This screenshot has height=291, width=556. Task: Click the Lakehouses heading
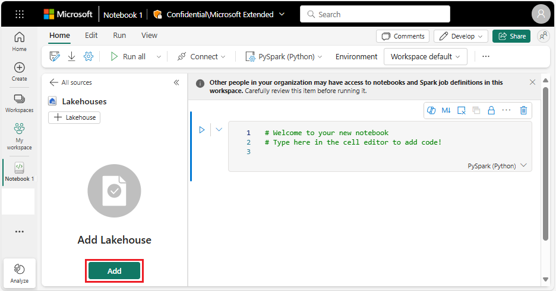84,101
